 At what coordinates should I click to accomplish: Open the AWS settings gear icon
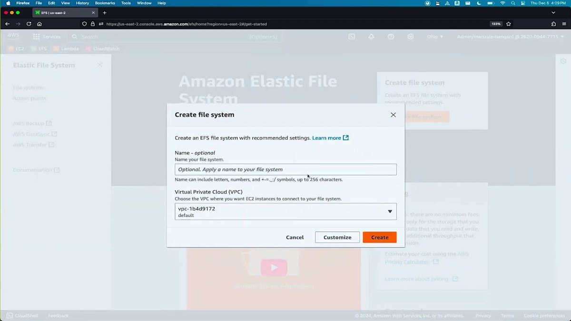411,37
